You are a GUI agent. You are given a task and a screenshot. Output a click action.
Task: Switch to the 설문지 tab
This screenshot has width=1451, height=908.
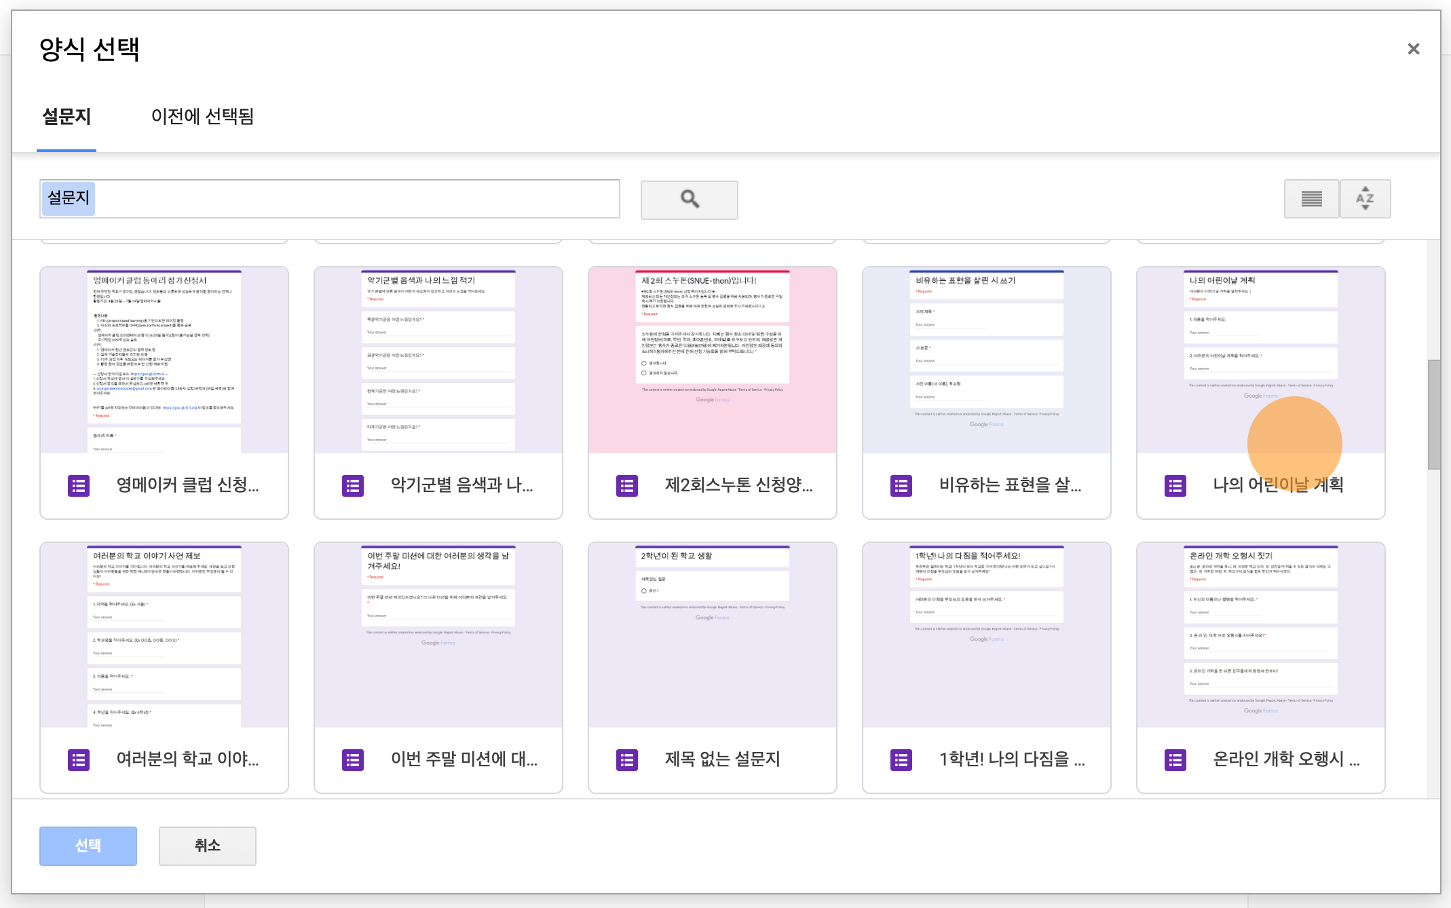(x=67, y=117)
